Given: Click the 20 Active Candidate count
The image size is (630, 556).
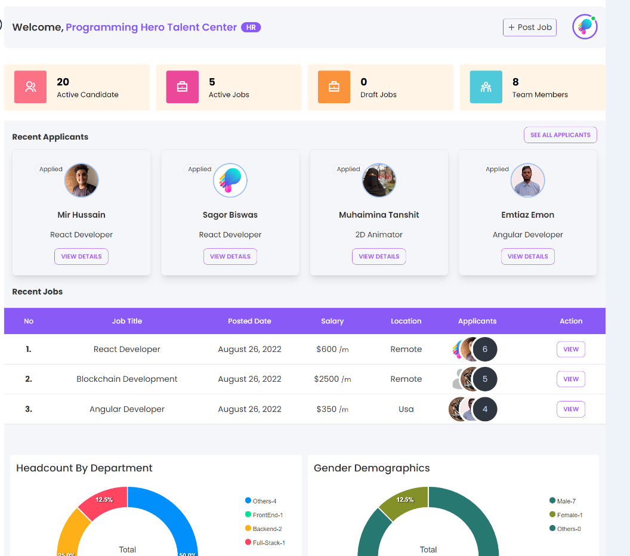Looking at the screenshot, I should 63,82.
